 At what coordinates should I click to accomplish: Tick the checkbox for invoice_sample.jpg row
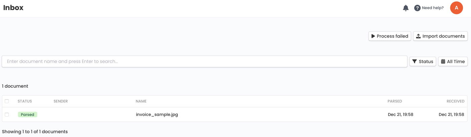click(x=7, y=115)
